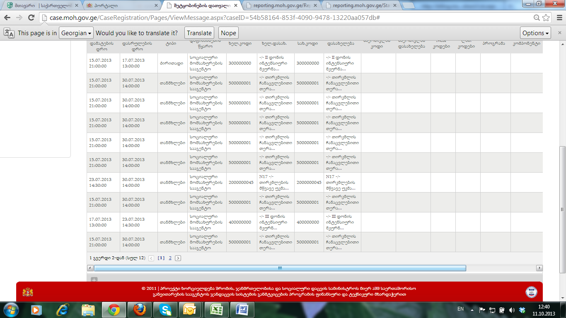Reload the current page
Screen dimensions: 566x318
pyautogui.click(x=31, y=18)
